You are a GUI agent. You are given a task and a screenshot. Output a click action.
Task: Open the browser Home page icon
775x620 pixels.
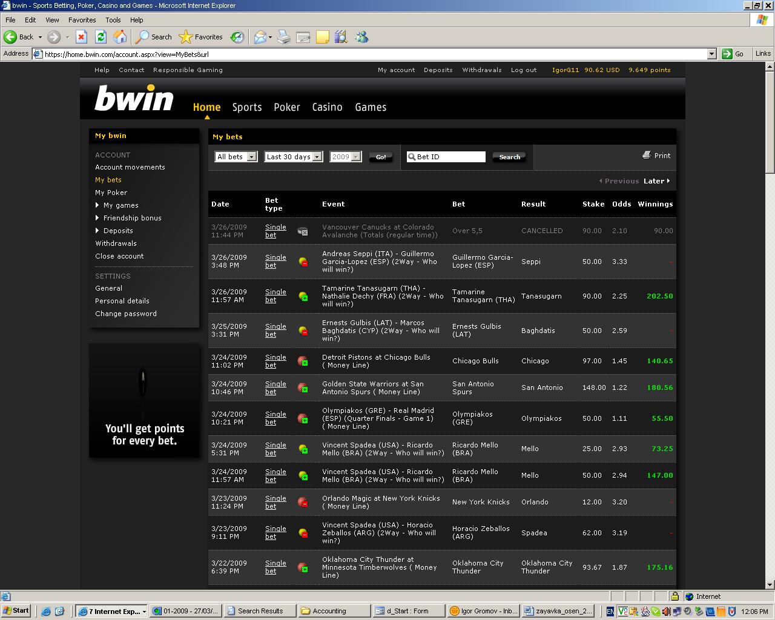coord(120,37)
